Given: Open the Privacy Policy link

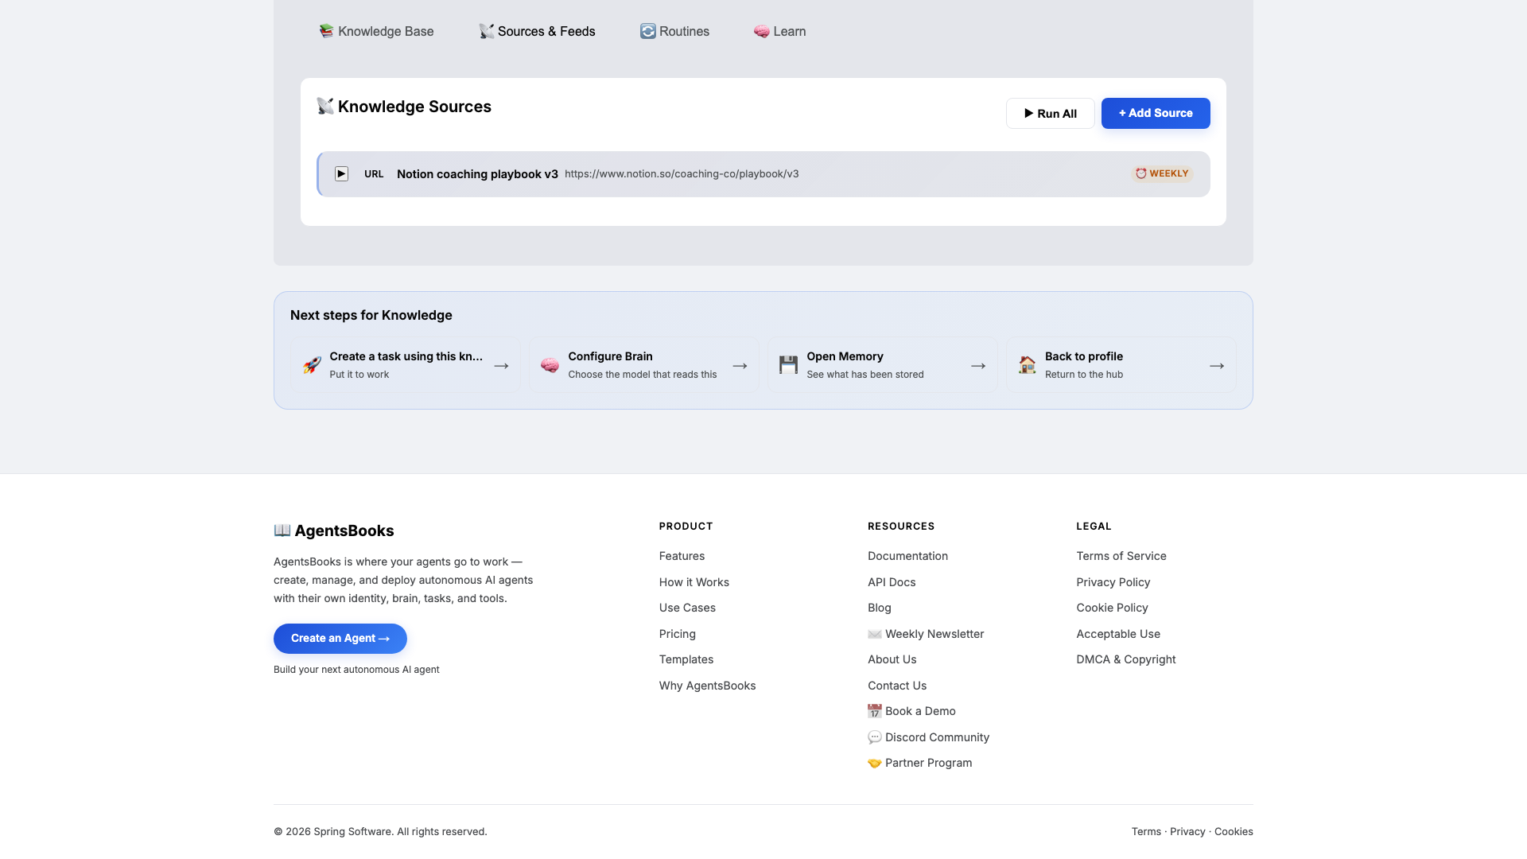Looking at the screenshot, I should tap(1113, 582).
